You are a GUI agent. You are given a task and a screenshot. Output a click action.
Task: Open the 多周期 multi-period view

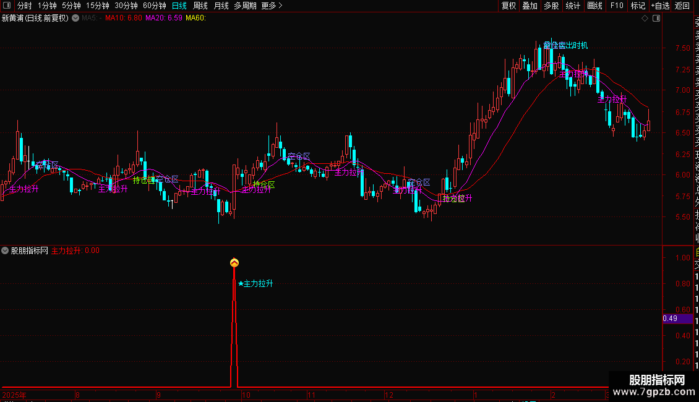245,6
